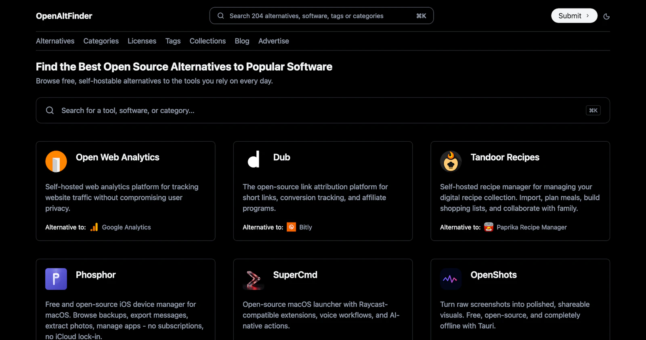Image resolution: width=646 pixels, height=340 pixels.
Task: Click the ⌘K shortcut badge in header search
Action: point(421,16)
